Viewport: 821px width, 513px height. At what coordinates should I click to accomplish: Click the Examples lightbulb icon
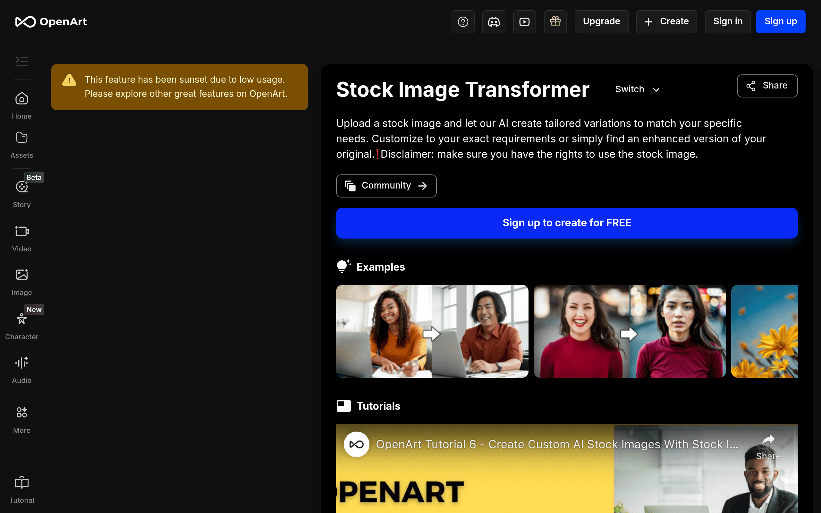[x=344, y=266]
